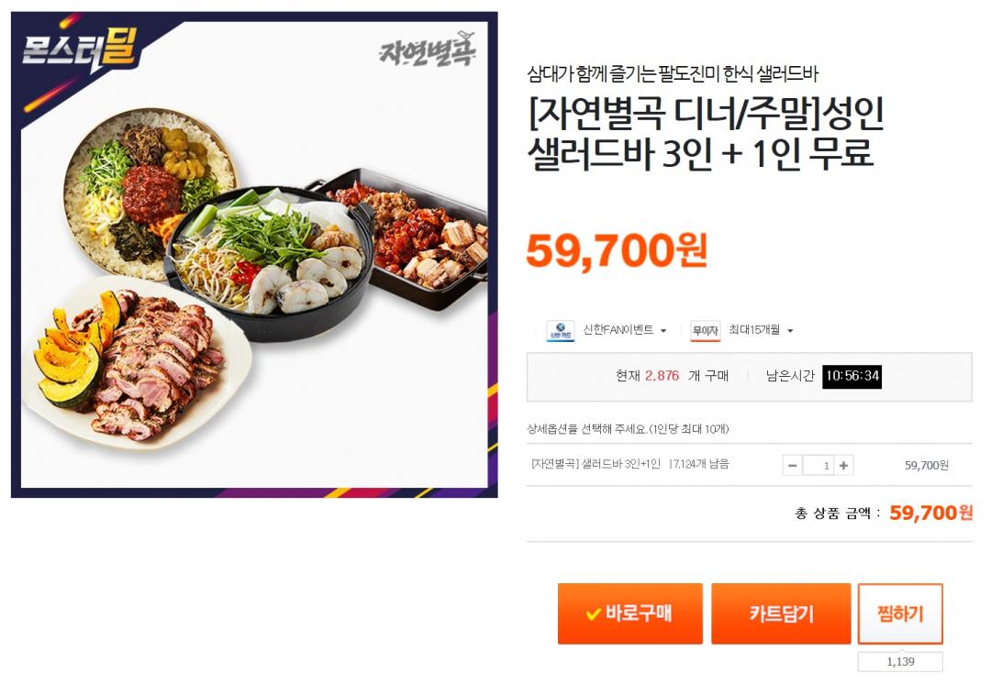991x684 pixels.
Task: Click the 찜하기 wishlist button
Action: (900, 614)
